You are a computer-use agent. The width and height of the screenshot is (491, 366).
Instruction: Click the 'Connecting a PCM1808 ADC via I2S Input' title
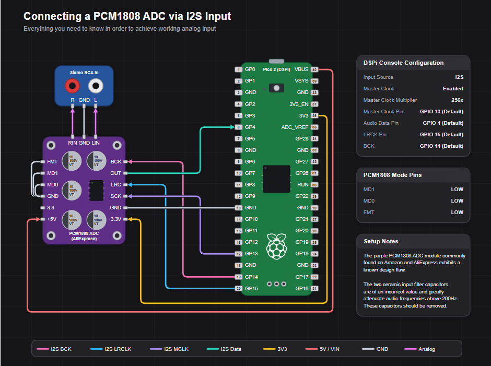click(x=127, y=16)
